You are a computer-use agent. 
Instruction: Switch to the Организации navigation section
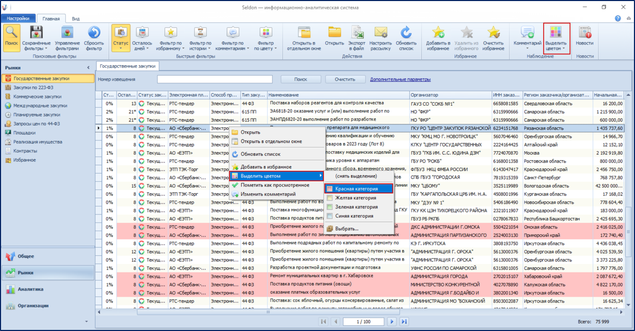coord(48,306)
